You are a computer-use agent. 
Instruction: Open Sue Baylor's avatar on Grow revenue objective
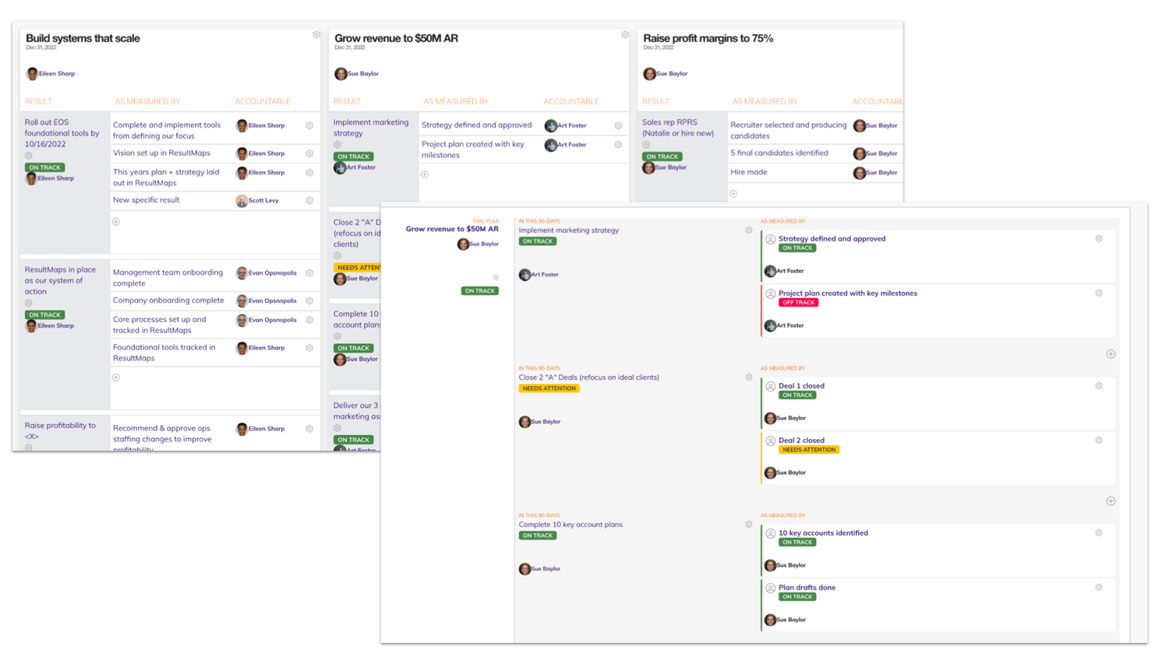coord(341,73)
